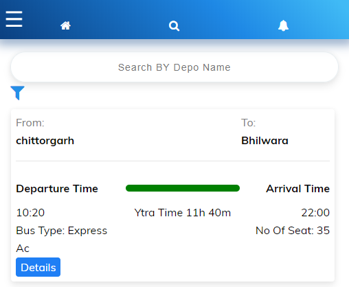Click the Departure Time heading

pos(57,189)
